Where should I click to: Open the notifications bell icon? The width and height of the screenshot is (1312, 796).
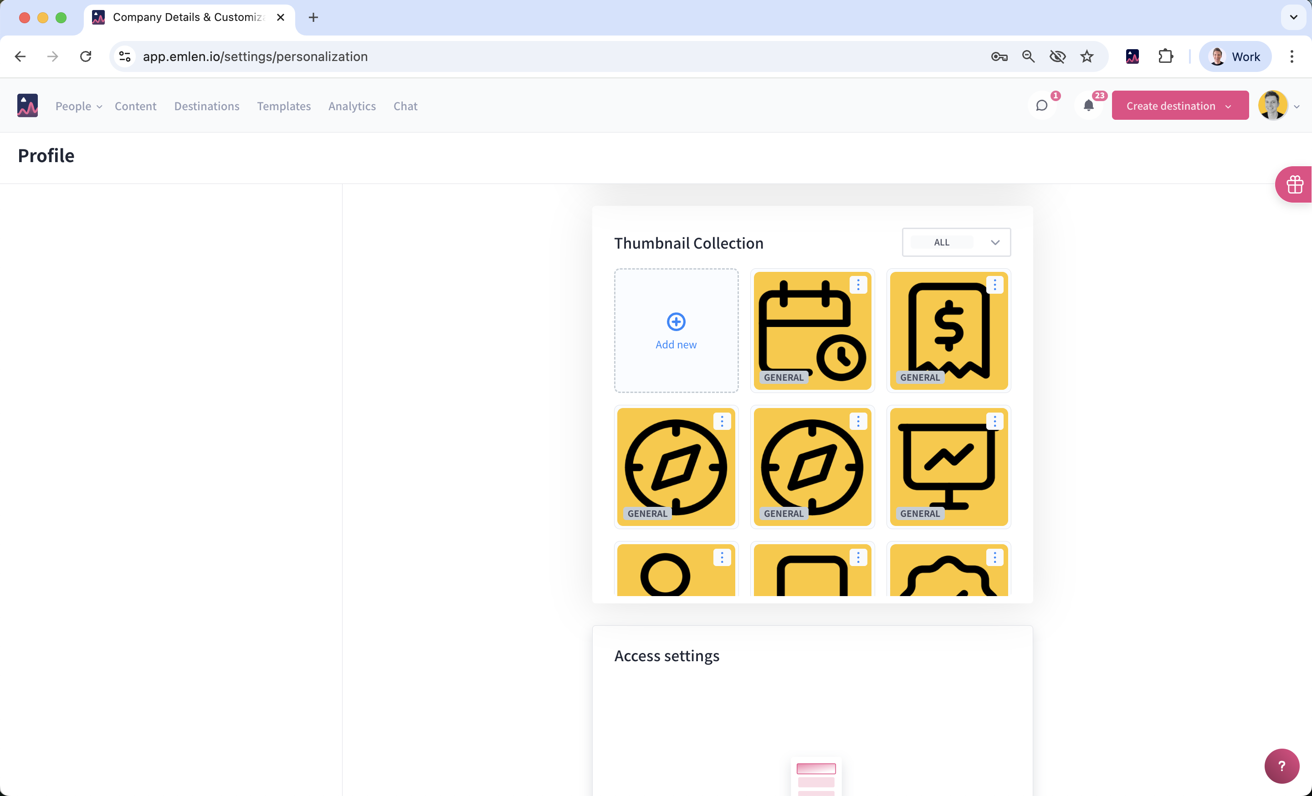point(1088,106)
